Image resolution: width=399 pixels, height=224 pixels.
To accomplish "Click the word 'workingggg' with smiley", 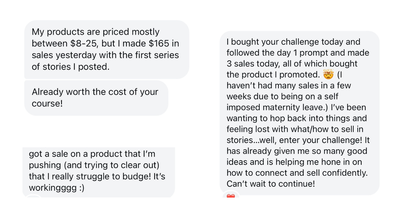I will point(57,188).
